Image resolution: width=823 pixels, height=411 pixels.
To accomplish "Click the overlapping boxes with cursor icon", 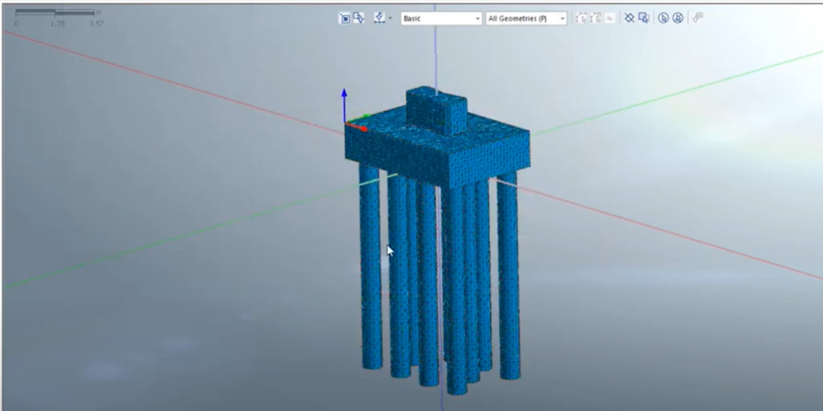I will [x=643, y=18].
